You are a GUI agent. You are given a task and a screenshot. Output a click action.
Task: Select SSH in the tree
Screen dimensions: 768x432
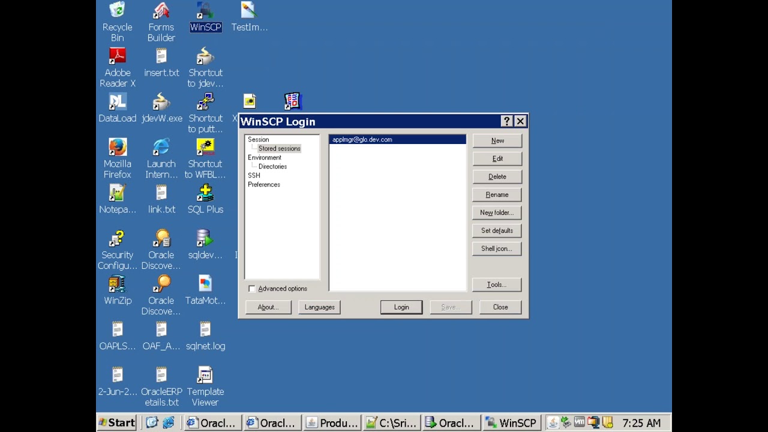(x=254, y=175)
